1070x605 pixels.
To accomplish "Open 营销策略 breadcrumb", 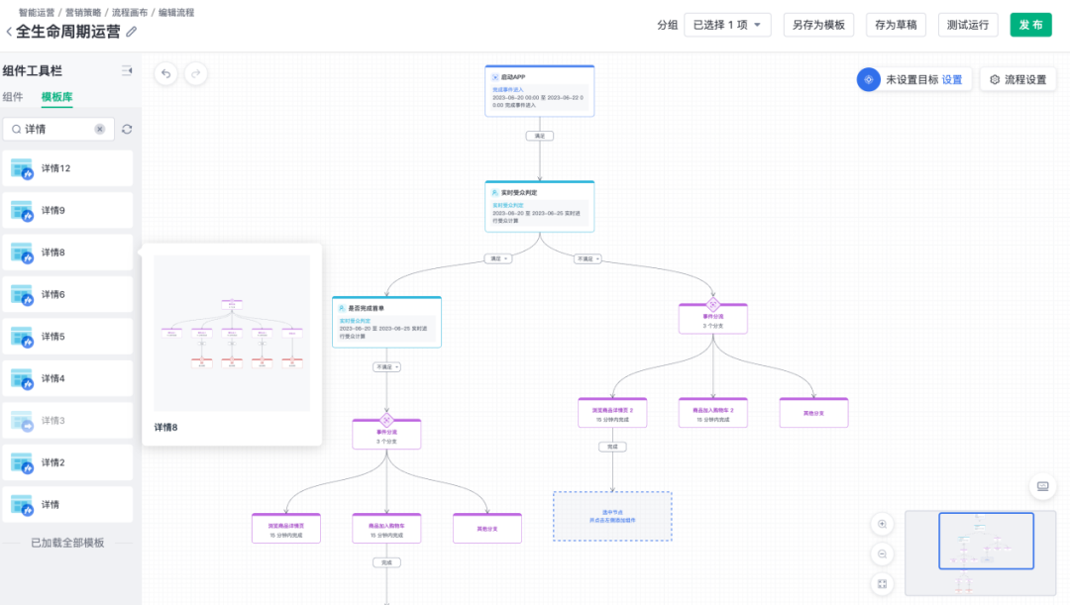I will (x=83, y=12).
